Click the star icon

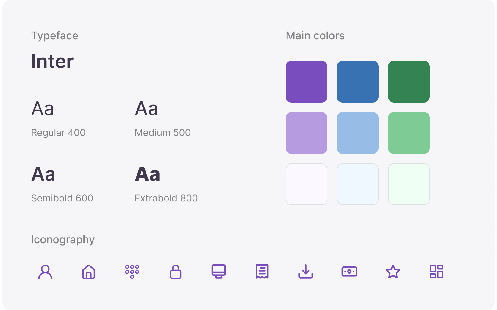pyautogui.click(x=393, y=272)
